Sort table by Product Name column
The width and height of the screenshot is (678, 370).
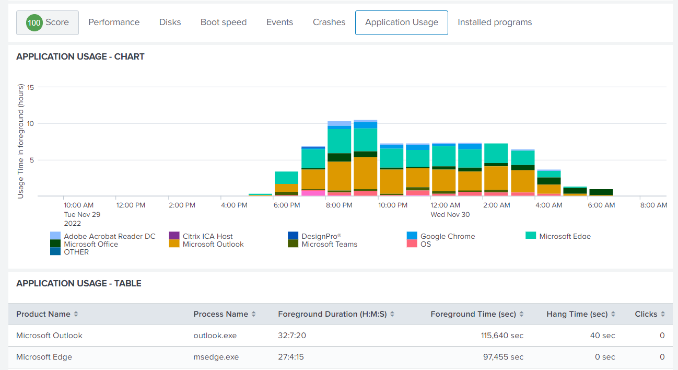click(x=47, y=314)
